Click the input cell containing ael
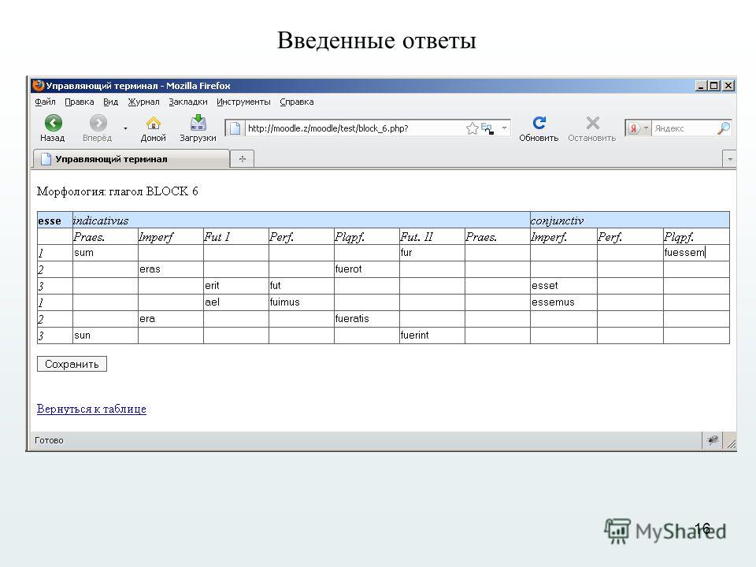 pyautogui.click(x=235, y=302)
